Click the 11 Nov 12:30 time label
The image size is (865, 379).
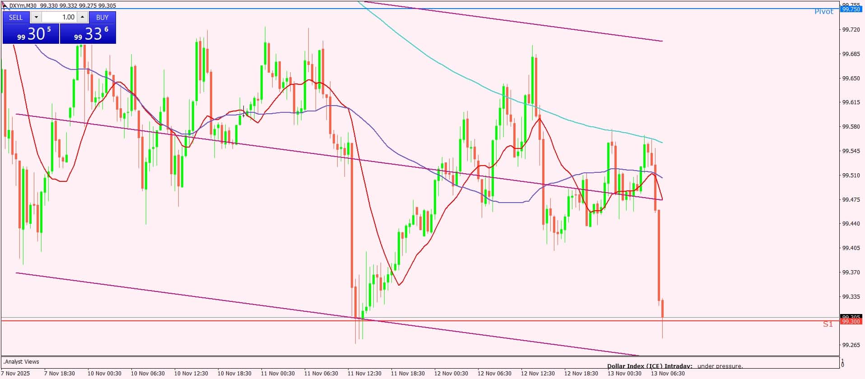(x=364, y=374)
